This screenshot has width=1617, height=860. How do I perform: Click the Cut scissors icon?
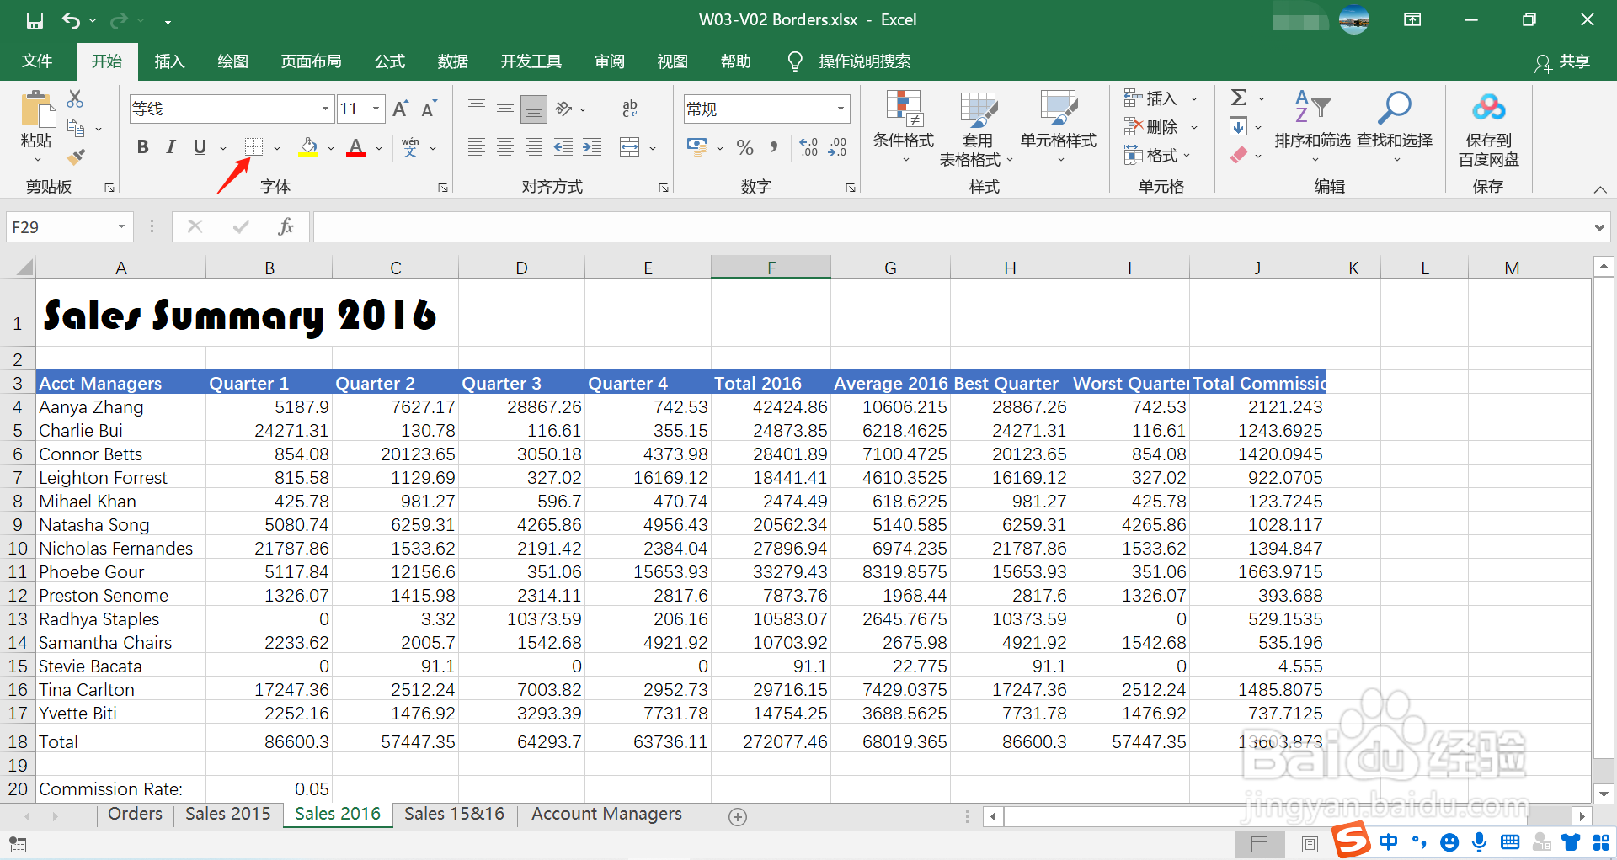[75, 98]
